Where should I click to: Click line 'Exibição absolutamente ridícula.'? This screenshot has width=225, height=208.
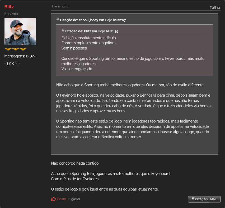pyautogui.click(x=89, y=38)
